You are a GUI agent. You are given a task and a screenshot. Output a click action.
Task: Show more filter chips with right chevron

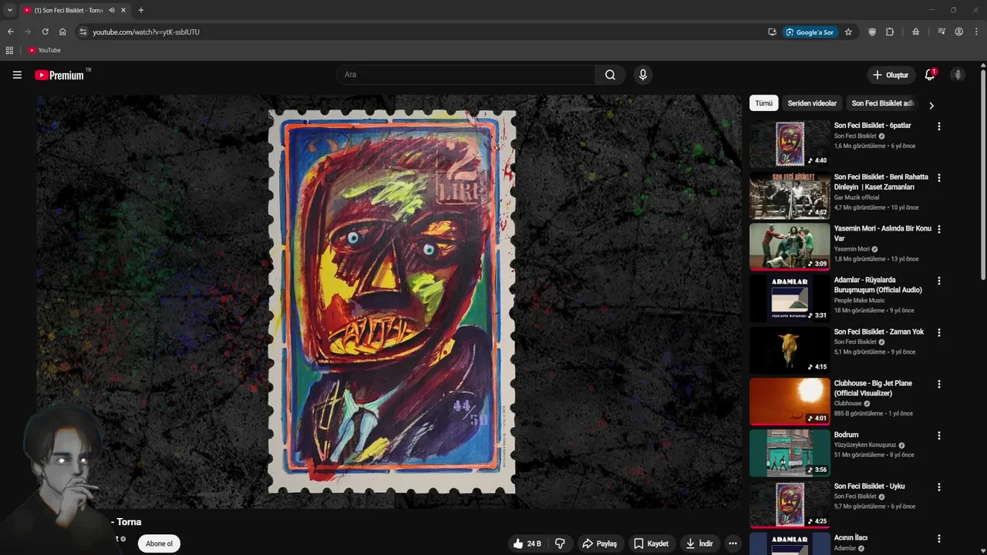931,106
